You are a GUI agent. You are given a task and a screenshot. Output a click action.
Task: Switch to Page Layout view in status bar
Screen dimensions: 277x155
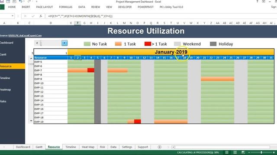235,152
